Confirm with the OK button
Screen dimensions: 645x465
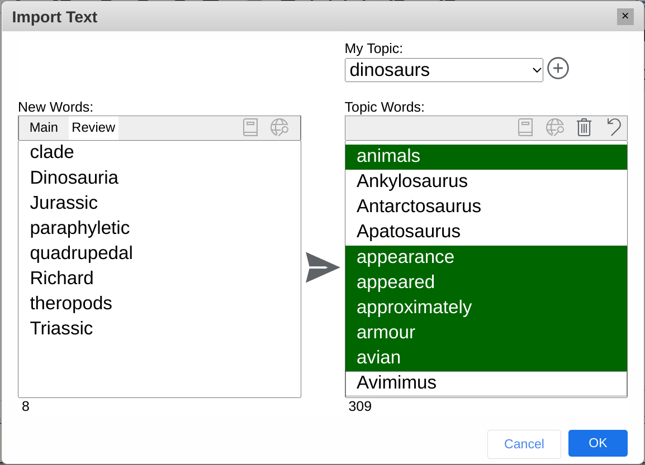(597, 443)
